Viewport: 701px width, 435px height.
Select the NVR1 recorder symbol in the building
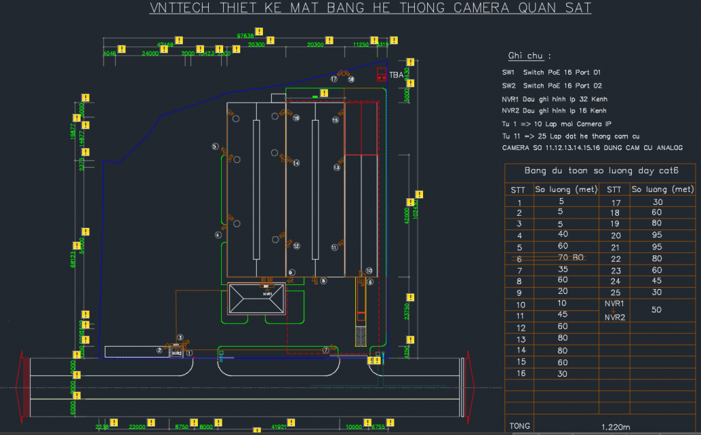tap(266, 294)
